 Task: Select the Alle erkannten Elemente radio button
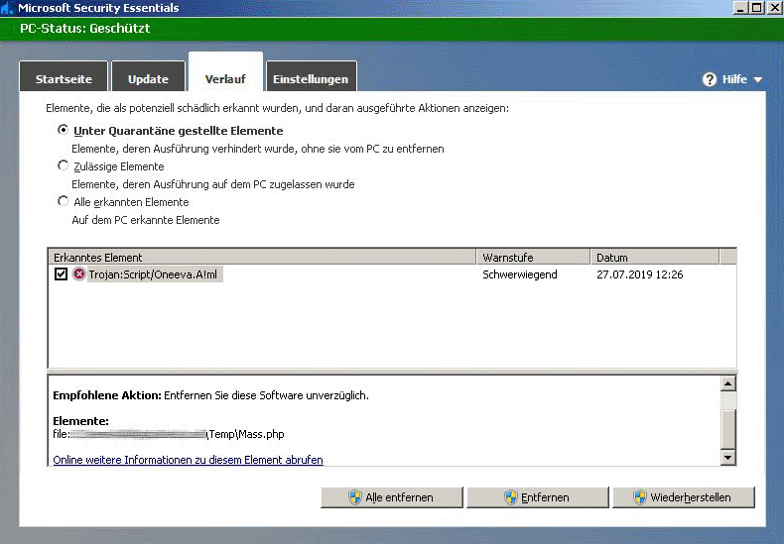click(63, 201)
